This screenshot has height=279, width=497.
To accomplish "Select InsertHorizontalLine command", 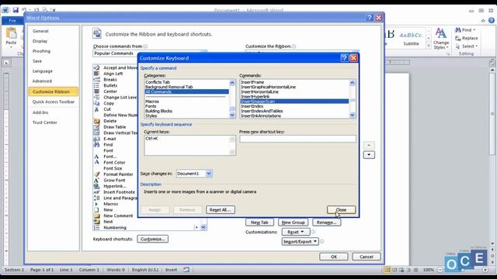I will 259,91.
